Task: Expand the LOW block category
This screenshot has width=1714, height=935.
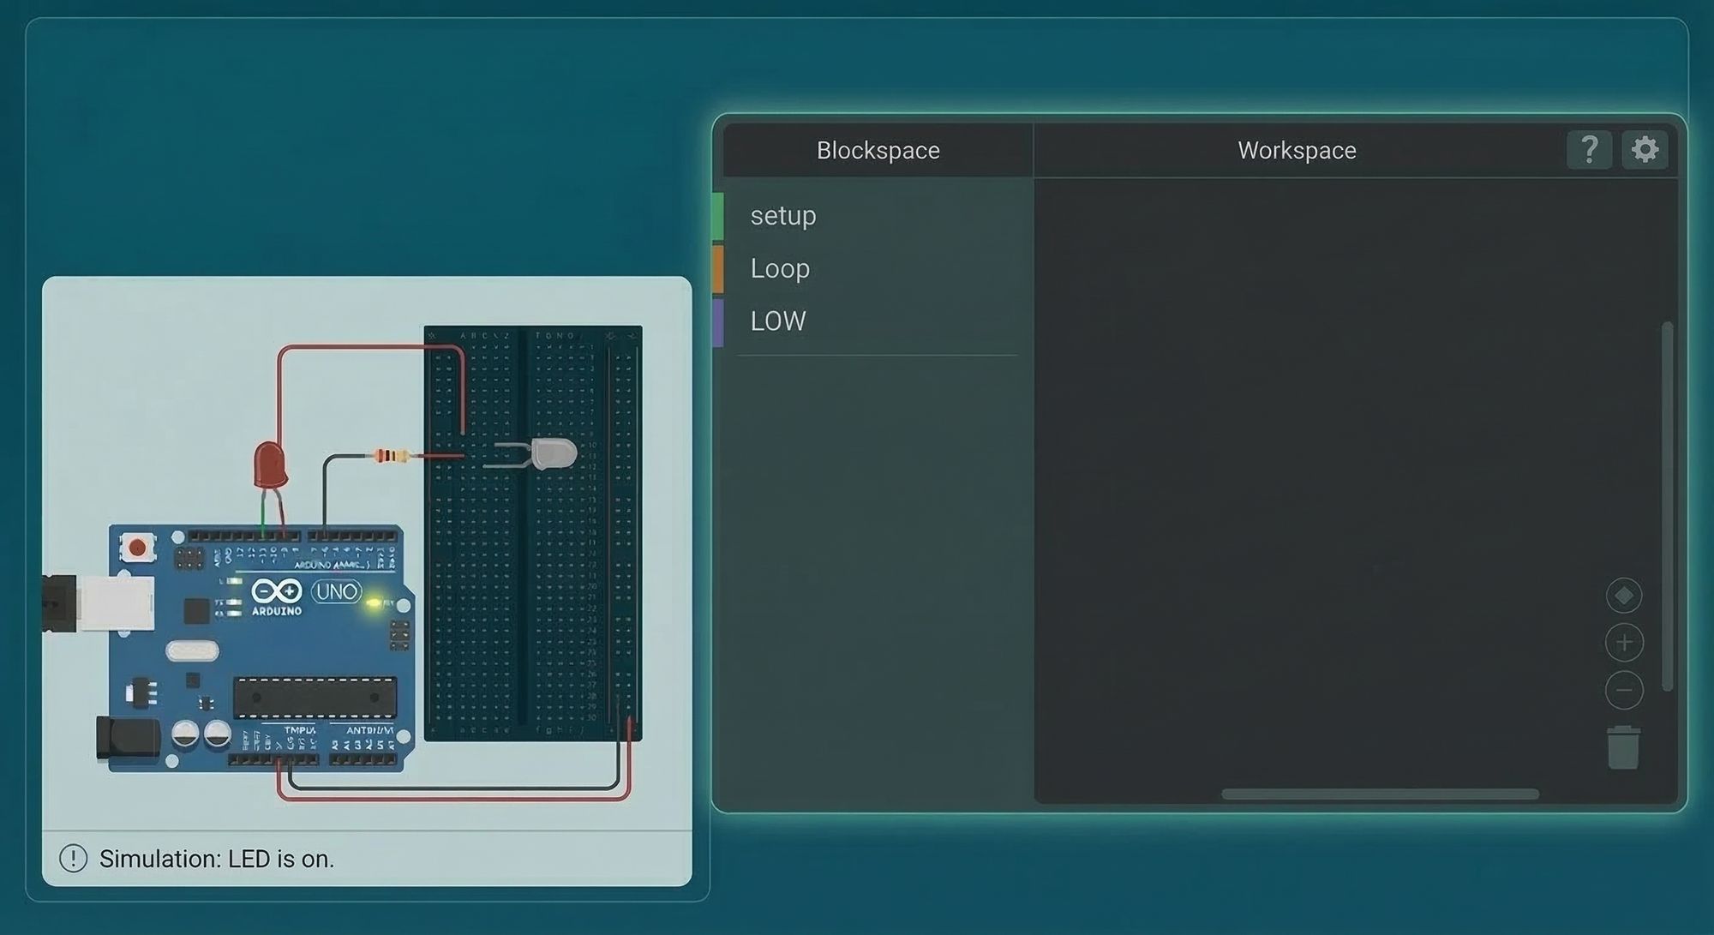Action: [x=778, y=321]
